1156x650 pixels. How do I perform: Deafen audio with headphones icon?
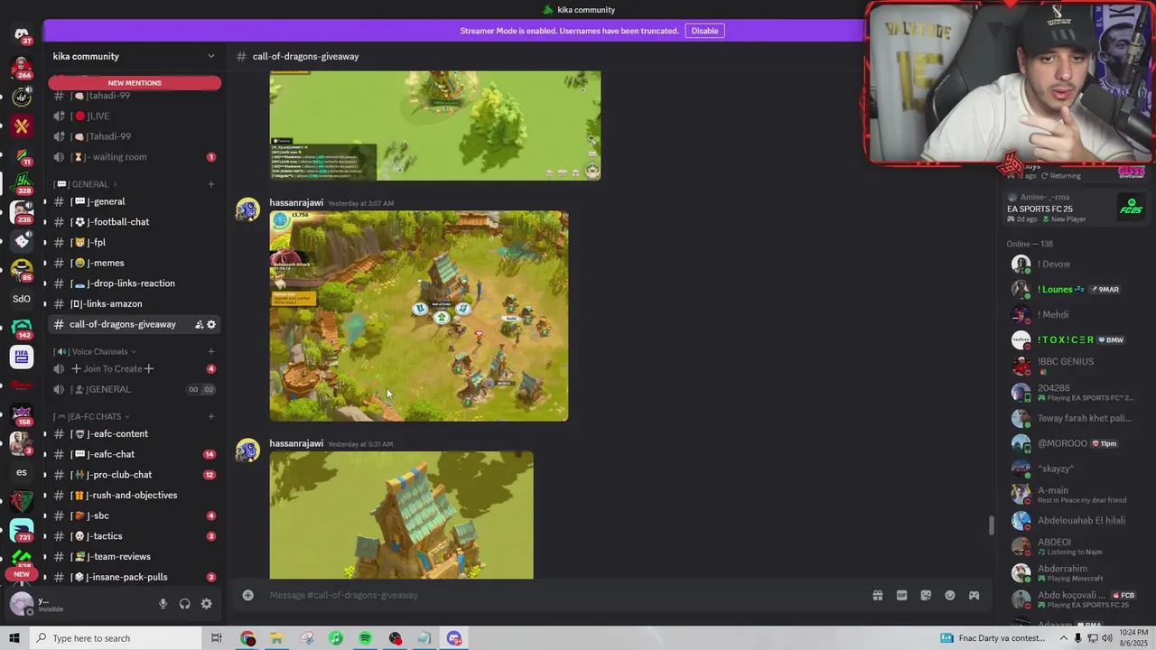coord(185,604)
